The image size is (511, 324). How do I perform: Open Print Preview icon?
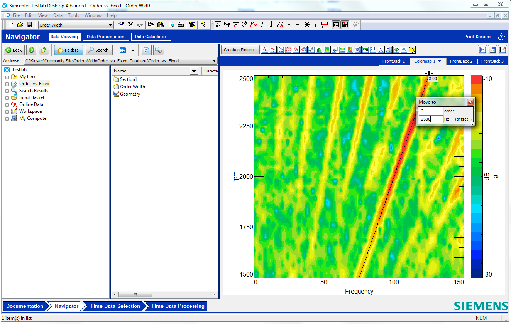pos(171,25)
